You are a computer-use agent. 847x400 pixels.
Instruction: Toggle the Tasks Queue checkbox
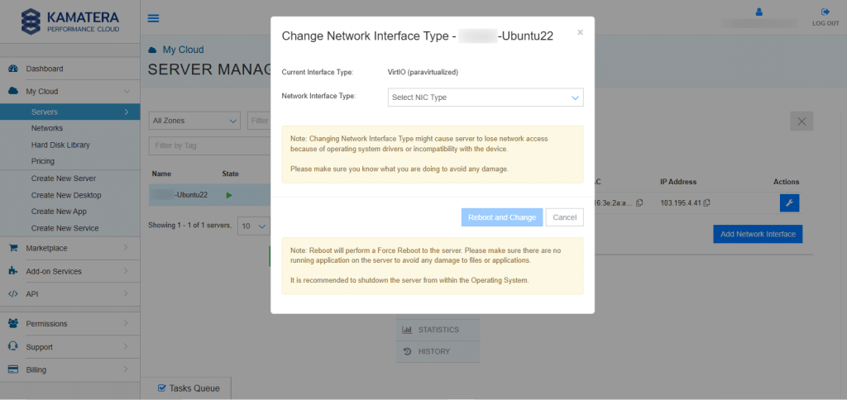coord(162,388)
